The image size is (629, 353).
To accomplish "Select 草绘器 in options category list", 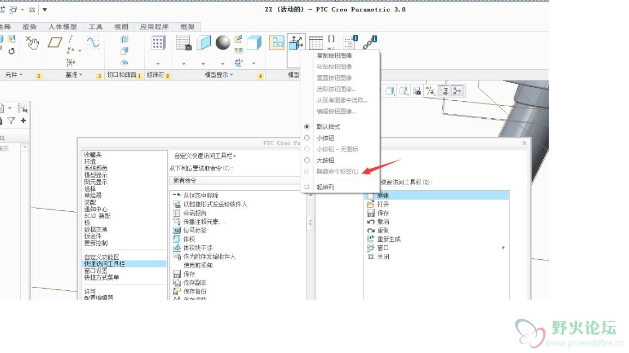I will (93, 196).
